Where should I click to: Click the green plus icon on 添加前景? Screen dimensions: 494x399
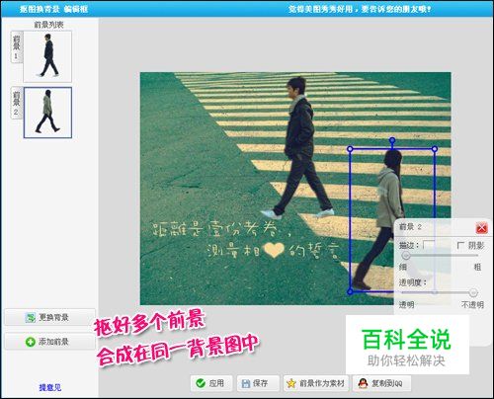30,342
